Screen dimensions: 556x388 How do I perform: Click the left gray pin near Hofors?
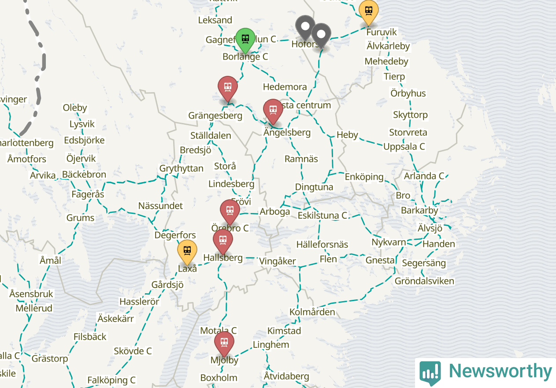pyautogui.click(x=305, y=28)
